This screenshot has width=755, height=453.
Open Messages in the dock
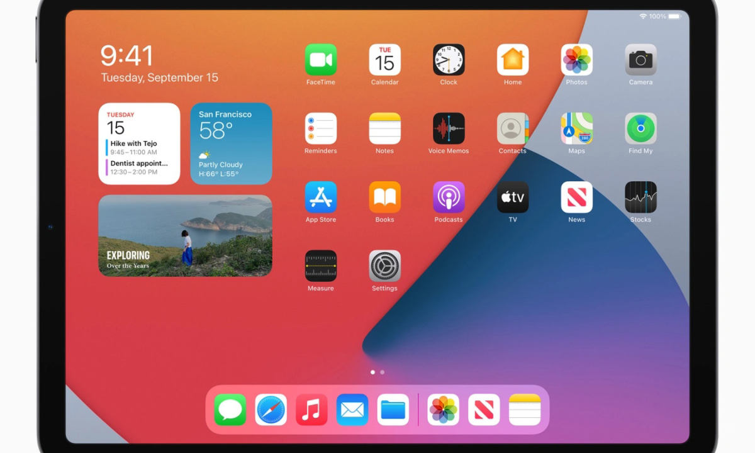tap(230, 410)
